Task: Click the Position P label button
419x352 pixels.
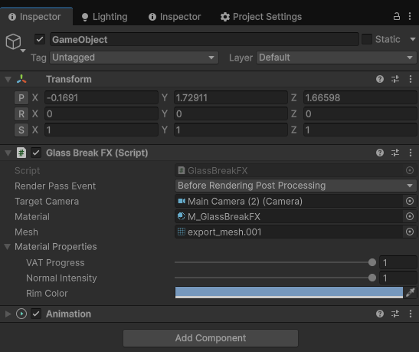Action: 21,98
